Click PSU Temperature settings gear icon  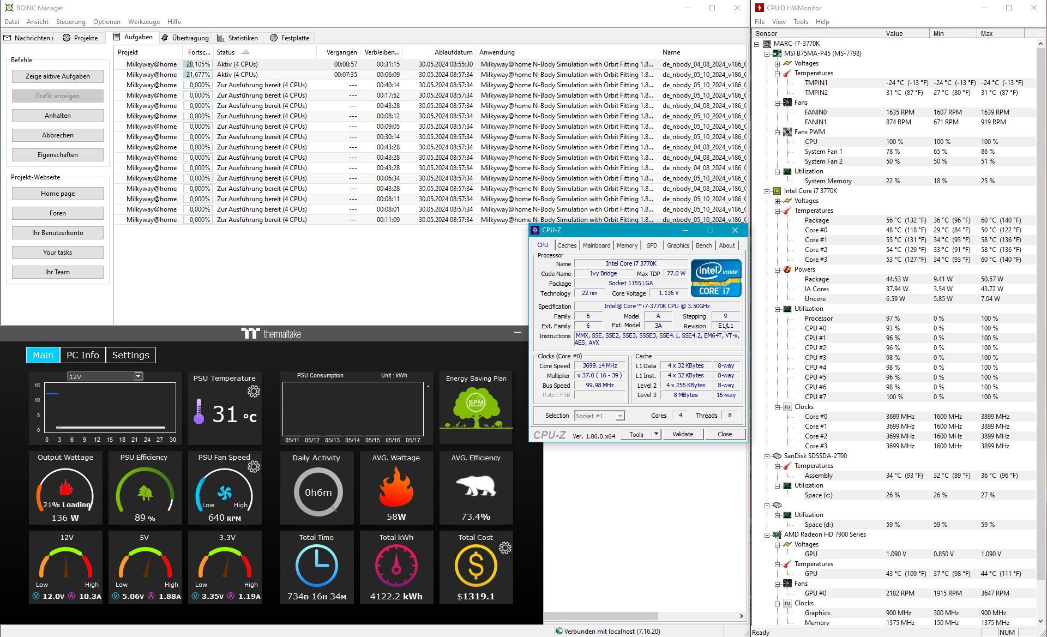click(254, 392)
